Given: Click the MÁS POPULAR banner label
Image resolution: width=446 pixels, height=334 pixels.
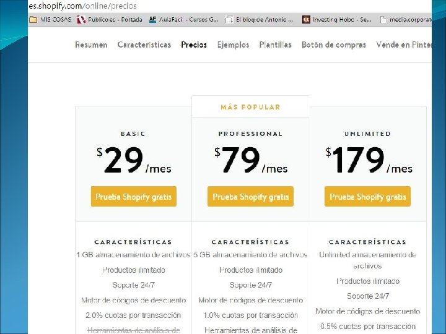Looking at the screenshot, I should (x=251, y=107).
